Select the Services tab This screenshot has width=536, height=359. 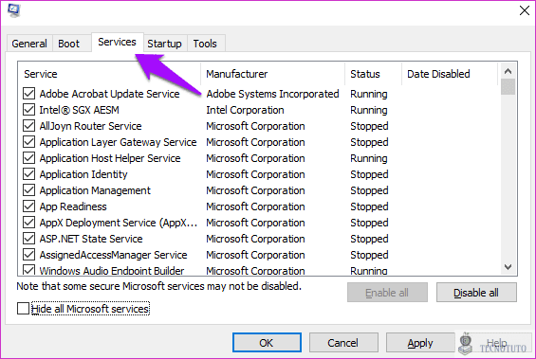coord(118,43)
